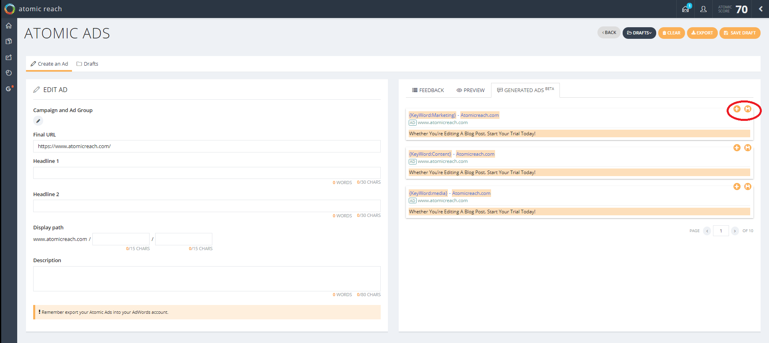Open the Preview tab
The image size is (769, 343).
(x=470, y=90)
